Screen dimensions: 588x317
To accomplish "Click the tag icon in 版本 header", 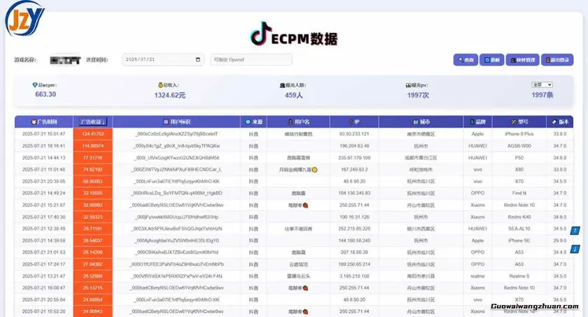I will (554, 122).
